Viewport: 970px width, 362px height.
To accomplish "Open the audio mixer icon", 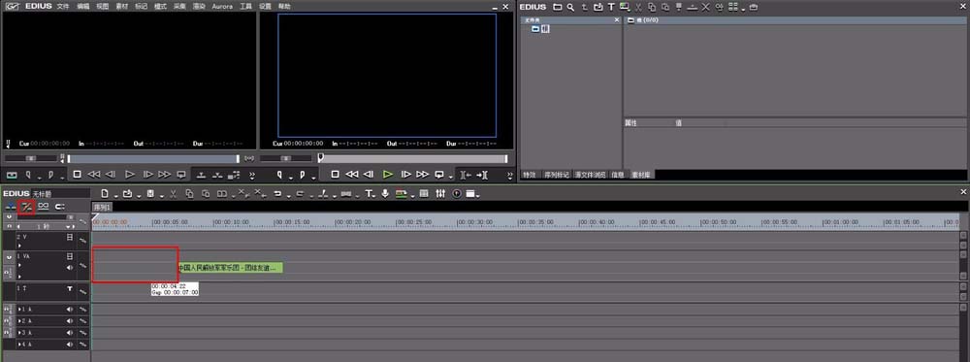I will coord(440,194).
